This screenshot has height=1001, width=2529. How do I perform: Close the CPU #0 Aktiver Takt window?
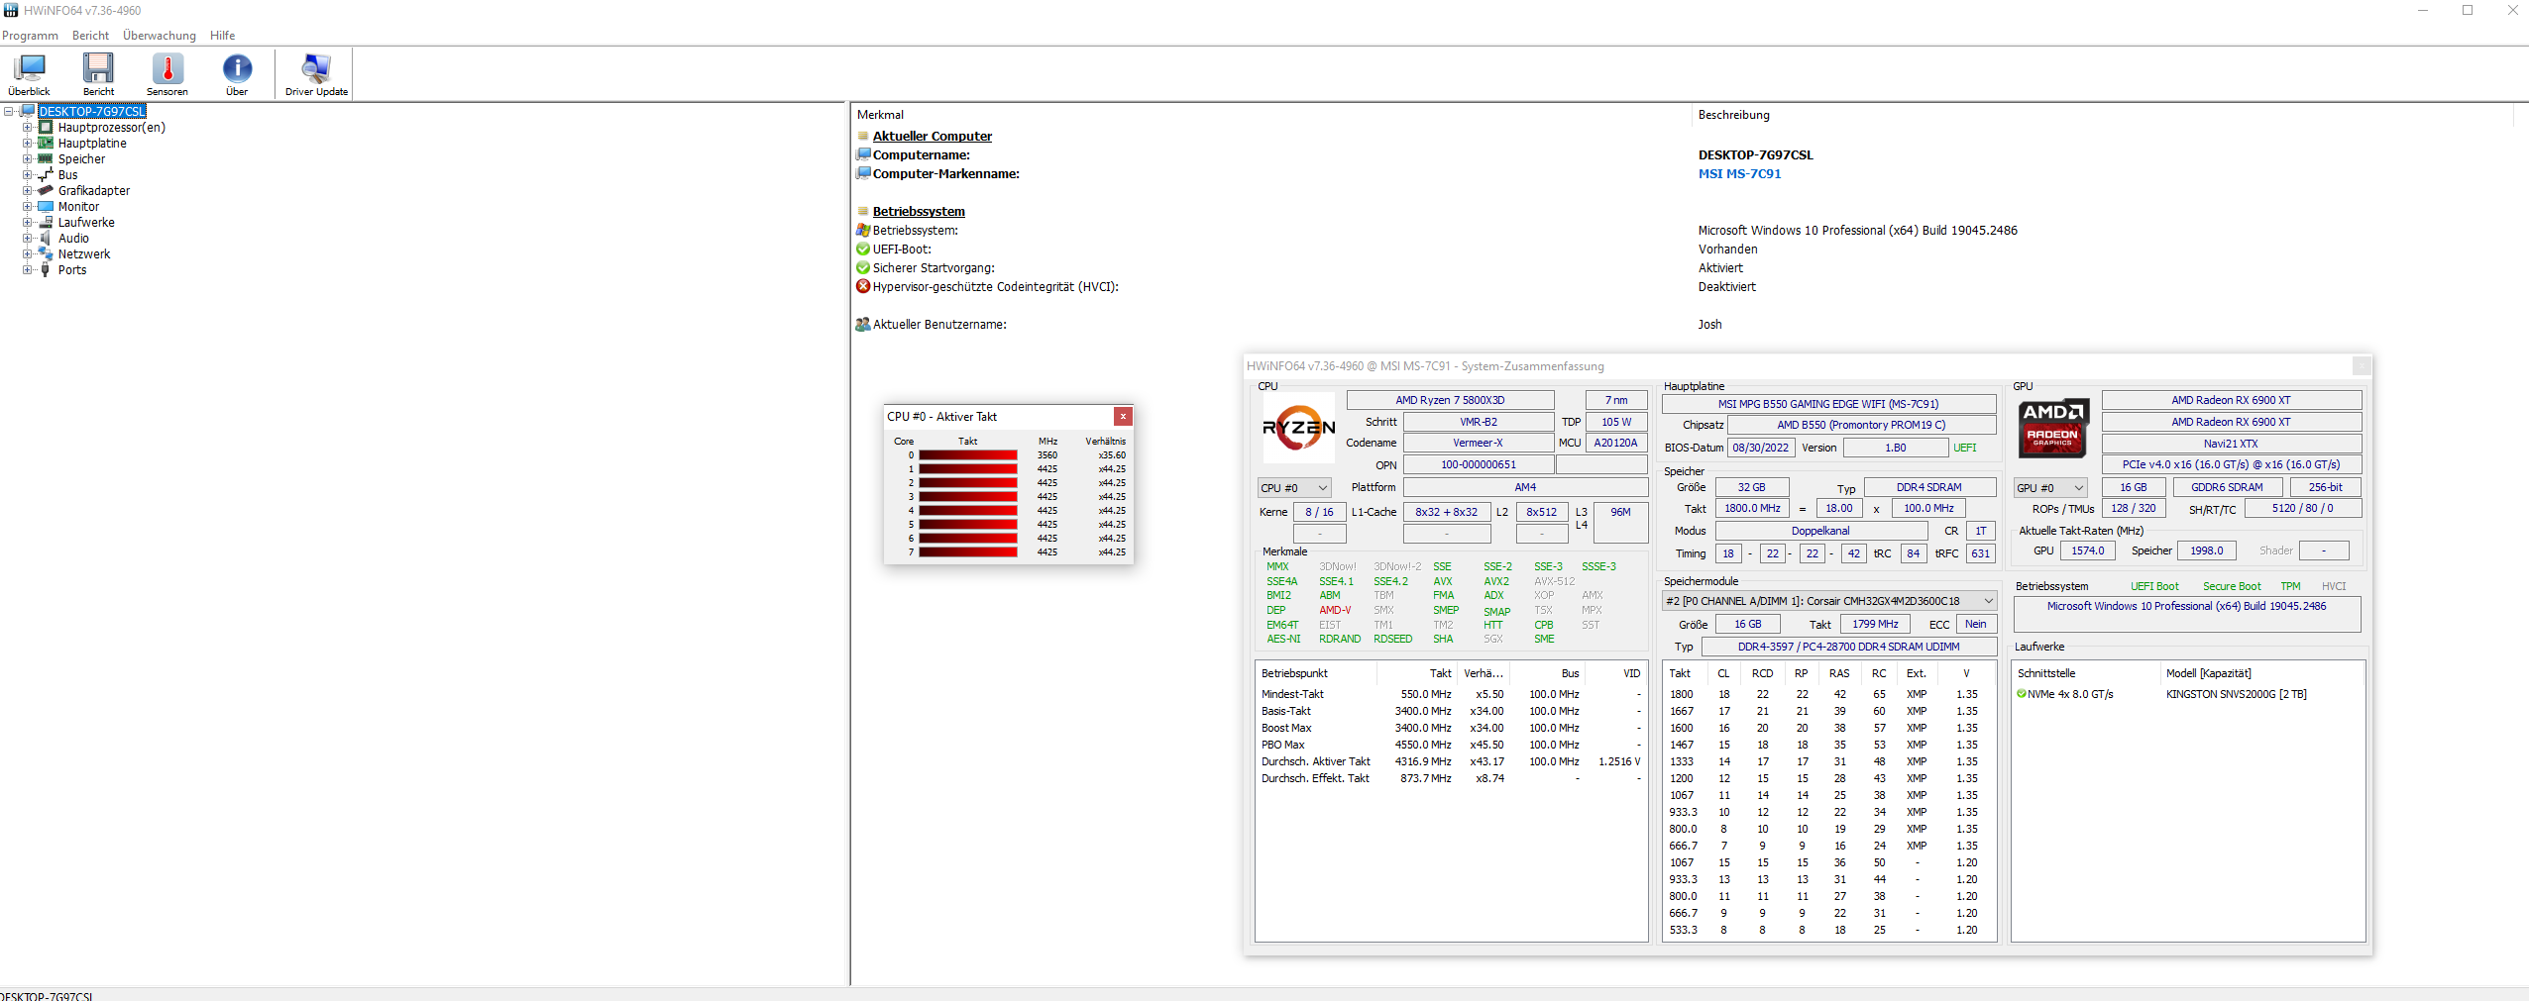point(1123,417)
